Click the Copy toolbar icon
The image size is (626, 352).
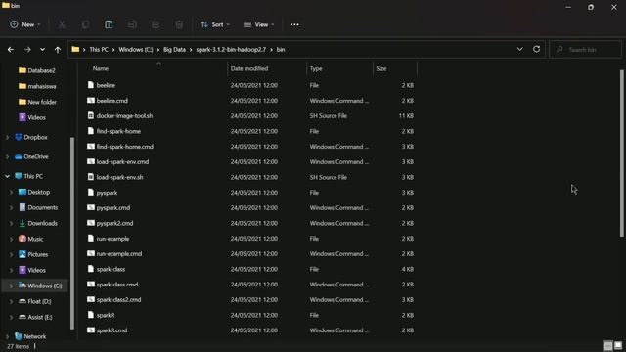(85, 24)
